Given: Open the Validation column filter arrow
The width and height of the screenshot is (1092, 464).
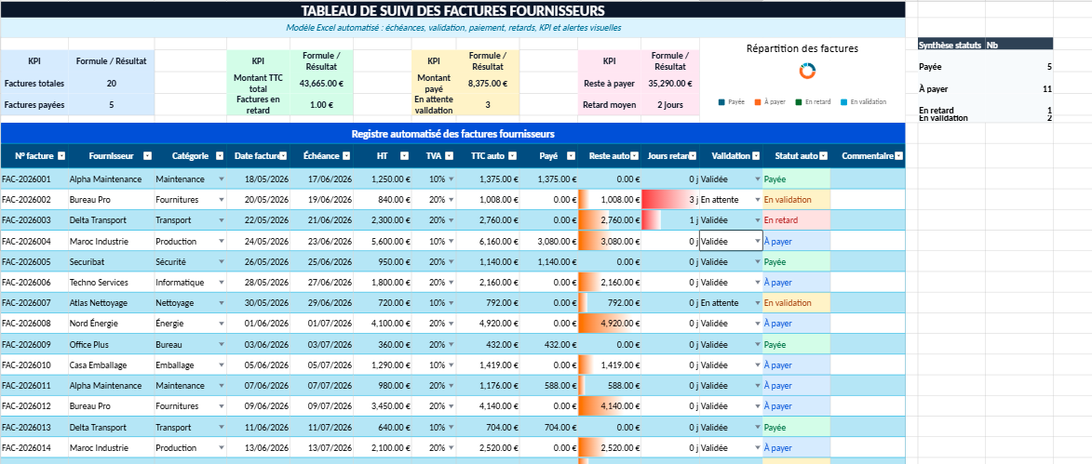Looking at the screenshot, I should [x=756, y=156].
